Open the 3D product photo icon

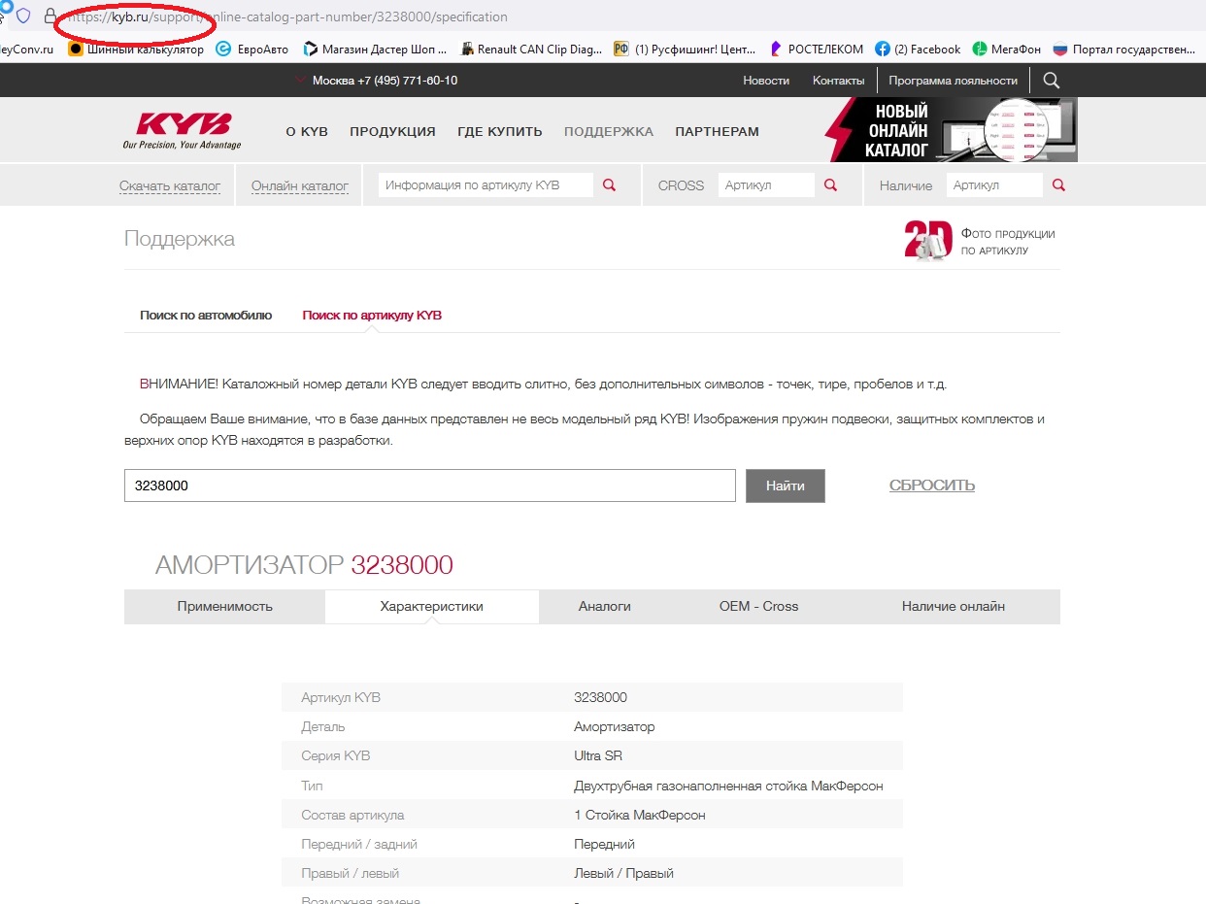[927, 240]
